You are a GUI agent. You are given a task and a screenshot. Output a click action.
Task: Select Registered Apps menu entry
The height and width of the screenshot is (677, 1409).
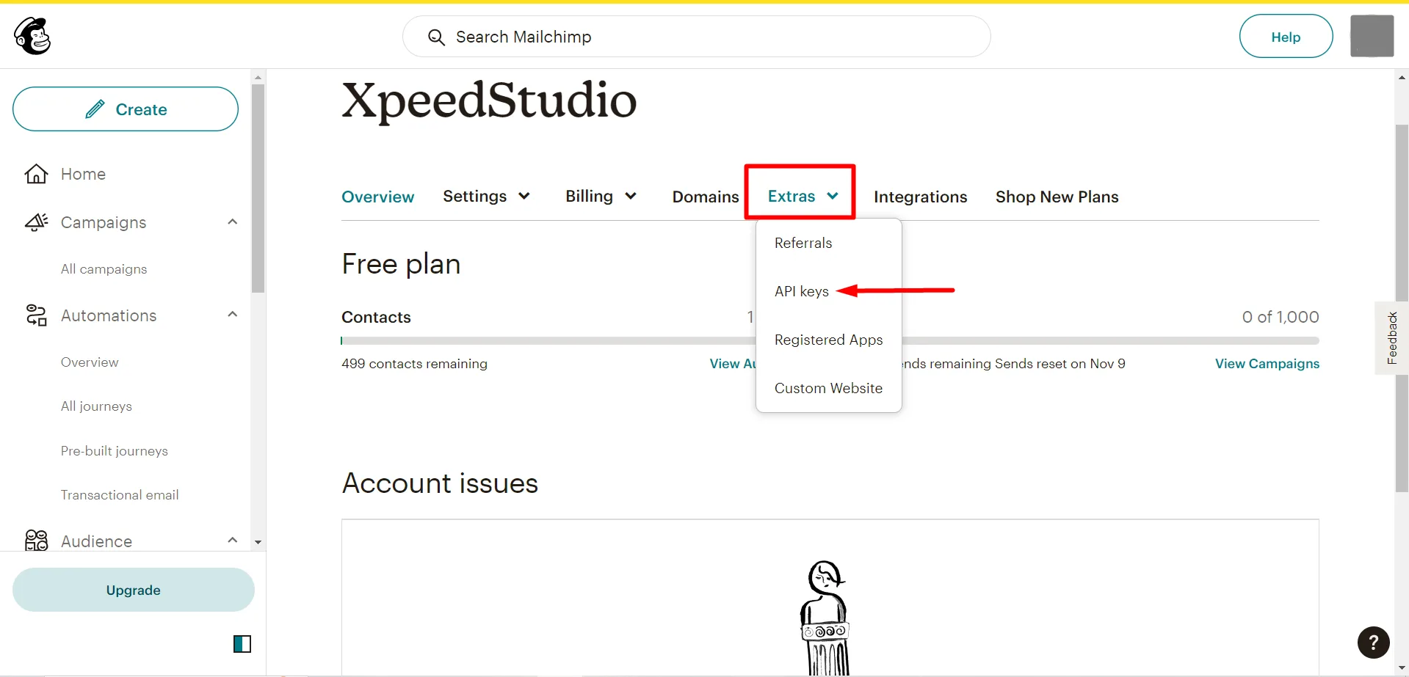point(828,340)
